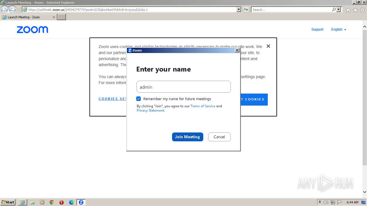Click the Join Meeting button
The height and width of the screenshot is (206, 367).
click(x=188, y=137)
